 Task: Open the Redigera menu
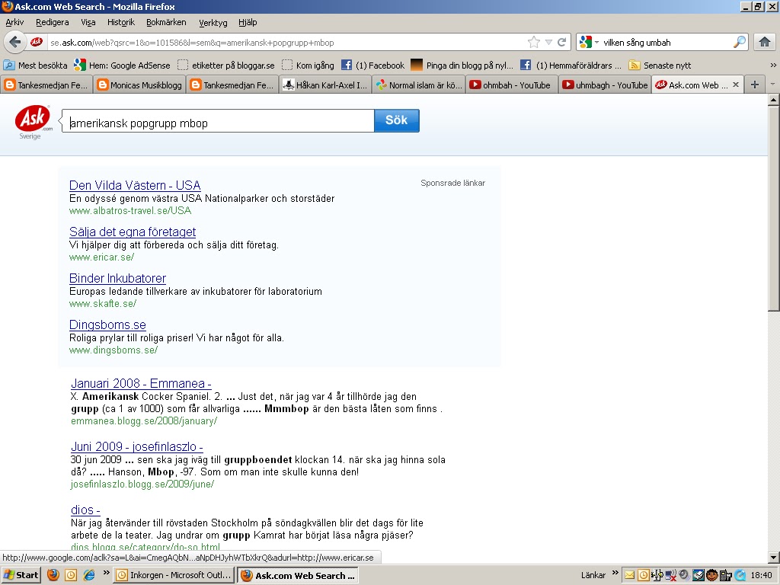[x=53, y=22]
